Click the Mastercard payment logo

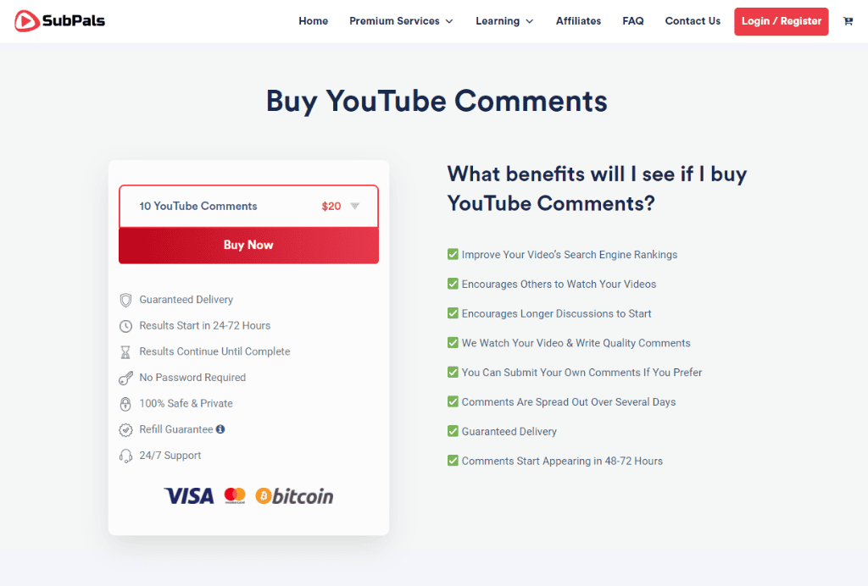(x=235, y=495)
